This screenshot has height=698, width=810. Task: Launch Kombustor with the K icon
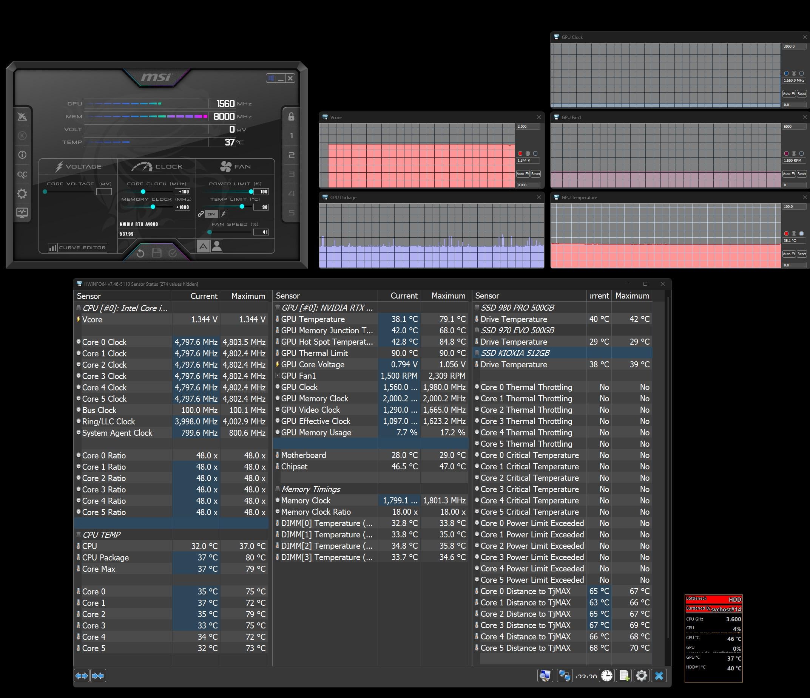(x=22, y=136)
